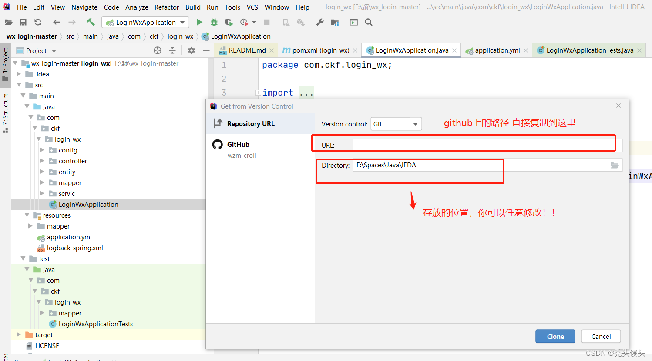Close the Get from Version Control dialog
Image resolution: width=652 pixels, height=361 pixels.
(618, 106)
